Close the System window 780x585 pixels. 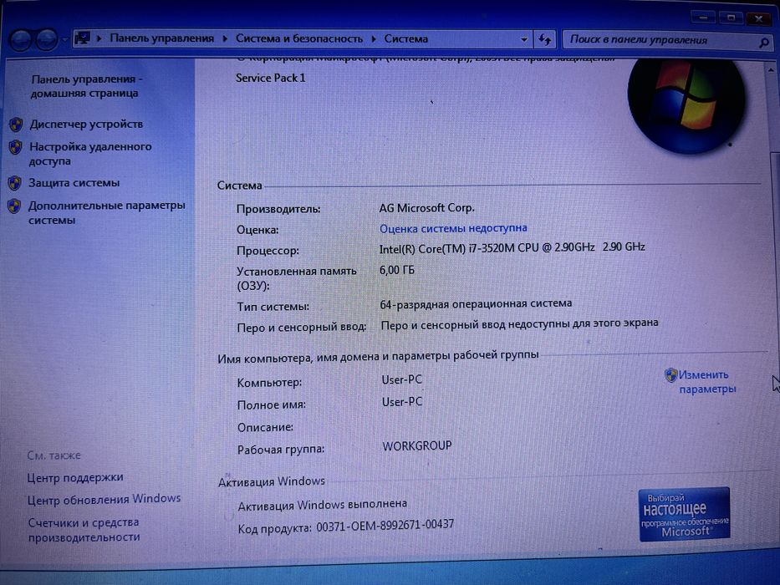coord(759,19)
